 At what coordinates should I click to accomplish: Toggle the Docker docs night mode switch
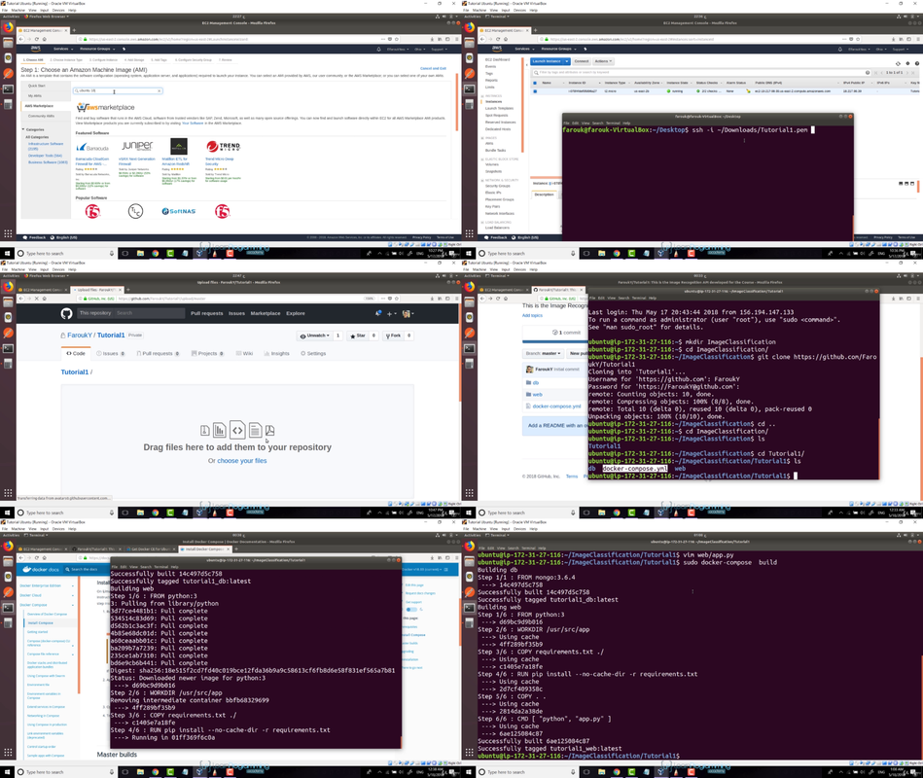(x=411, y=609)
